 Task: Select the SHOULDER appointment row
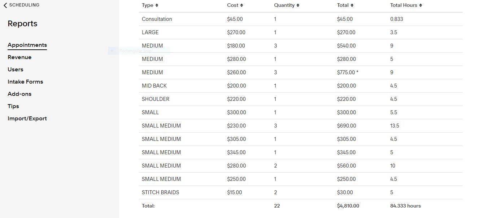[x=156, y=99]
